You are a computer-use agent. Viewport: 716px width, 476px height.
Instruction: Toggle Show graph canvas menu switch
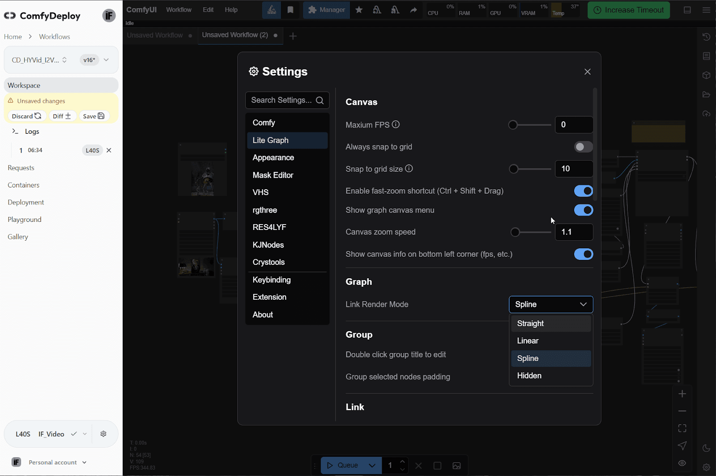pos(584,210)
